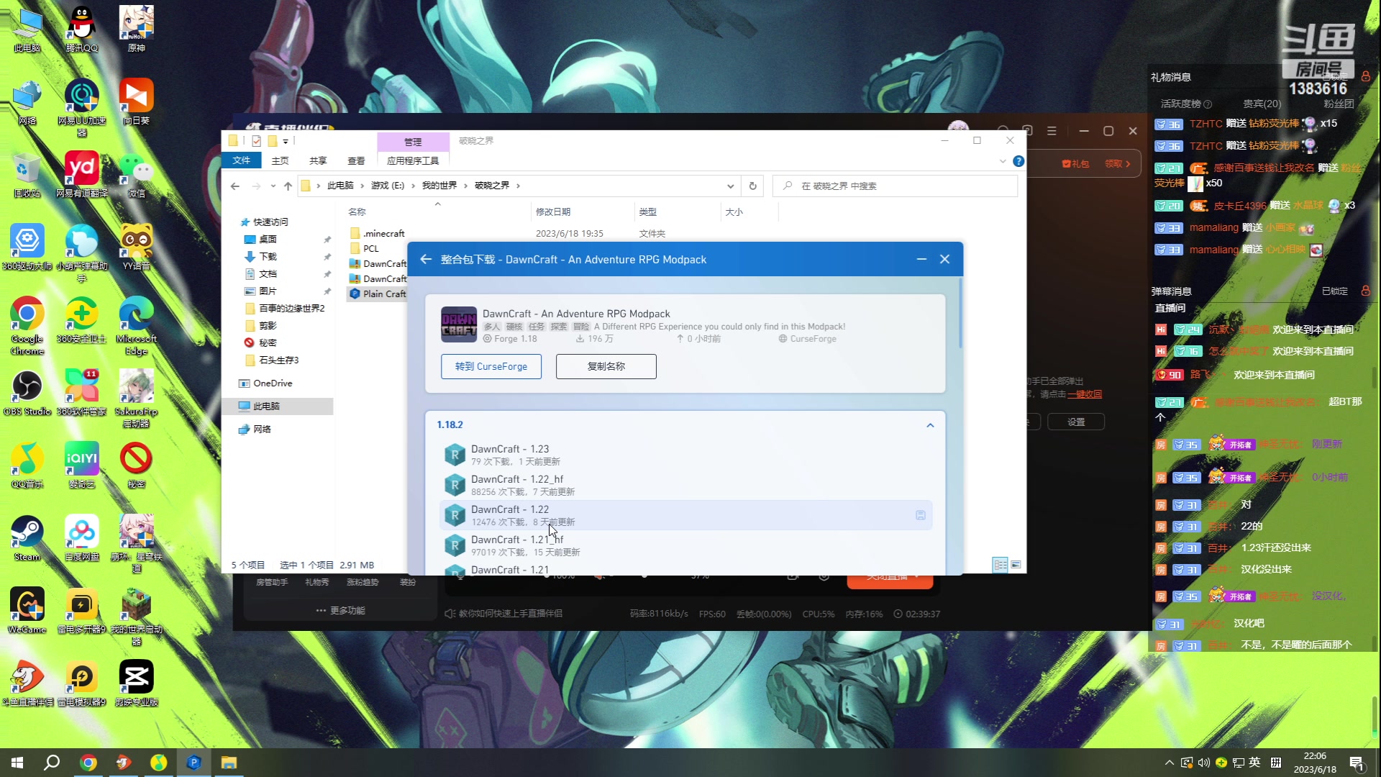
Task: Collapse the 1.18.2 version section
Action: pyautogui.click(x=930, y=425)
